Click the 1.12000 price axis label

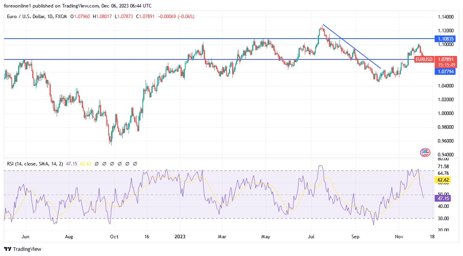[446, 30]
